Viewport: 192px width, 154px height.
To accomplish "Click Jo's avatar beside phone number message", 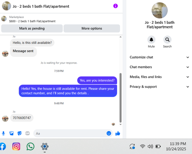I will point(5,119).
